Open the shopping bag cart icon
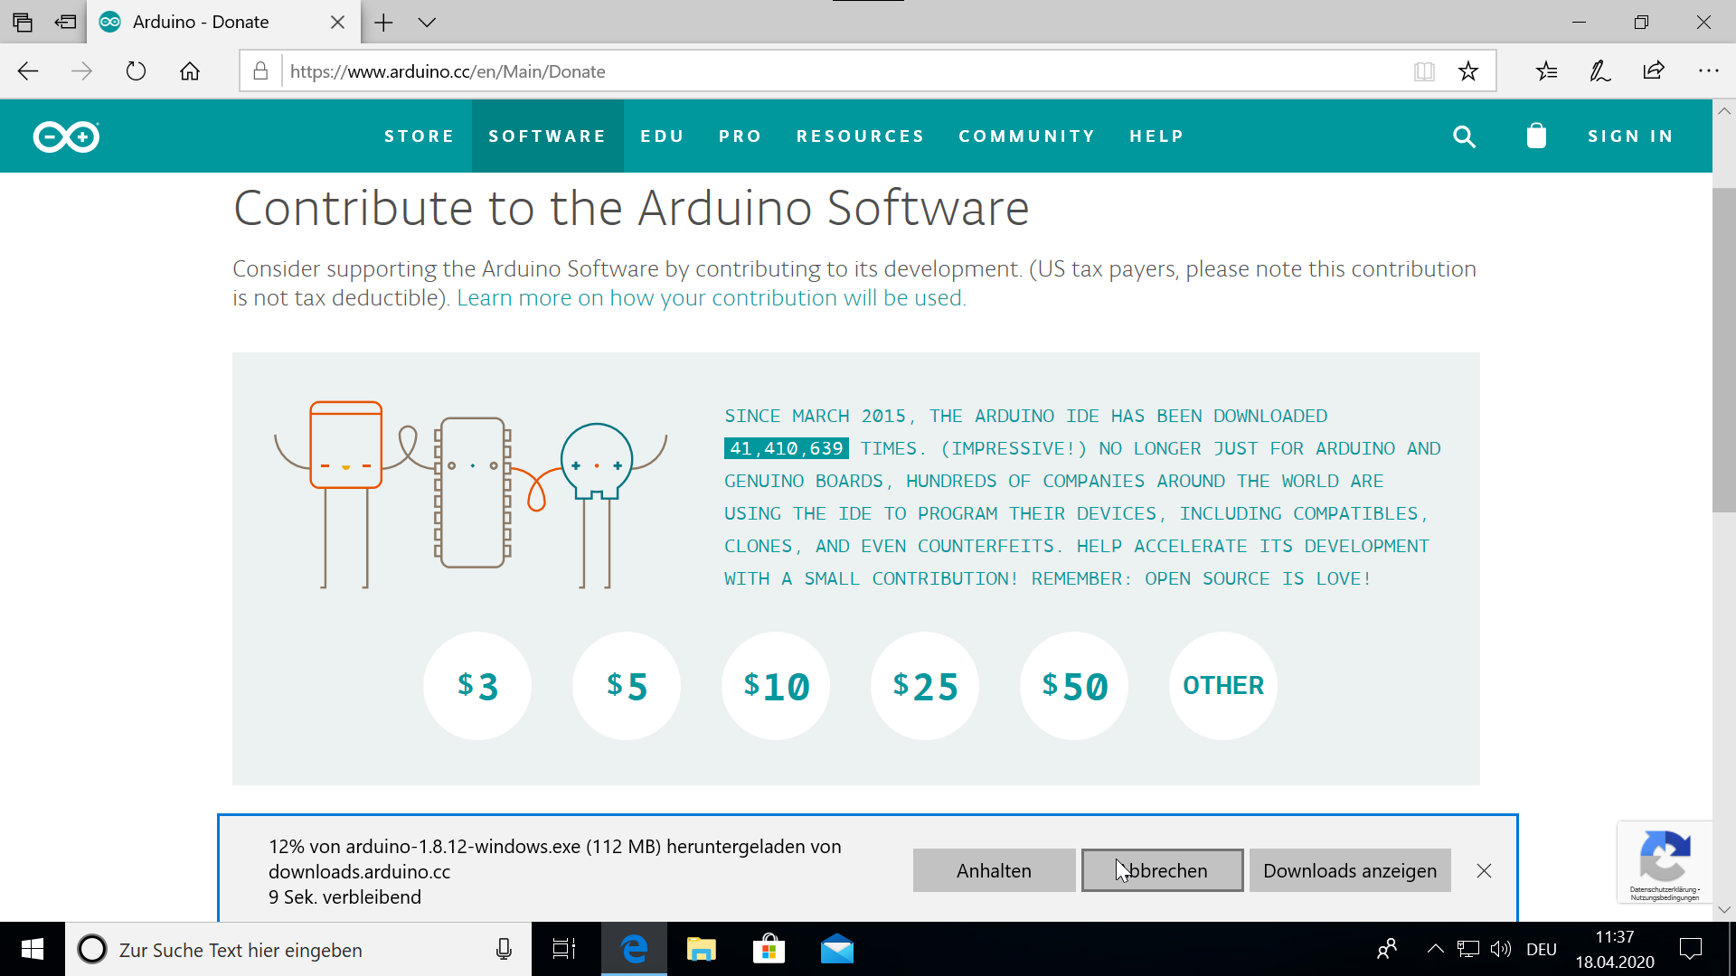The height and width of the screenshot is (976, 1736). (x=1536, y=136)
